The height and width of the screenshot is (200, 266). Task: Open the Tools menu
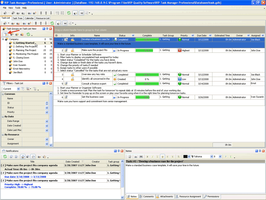click(x=17, y=8)
